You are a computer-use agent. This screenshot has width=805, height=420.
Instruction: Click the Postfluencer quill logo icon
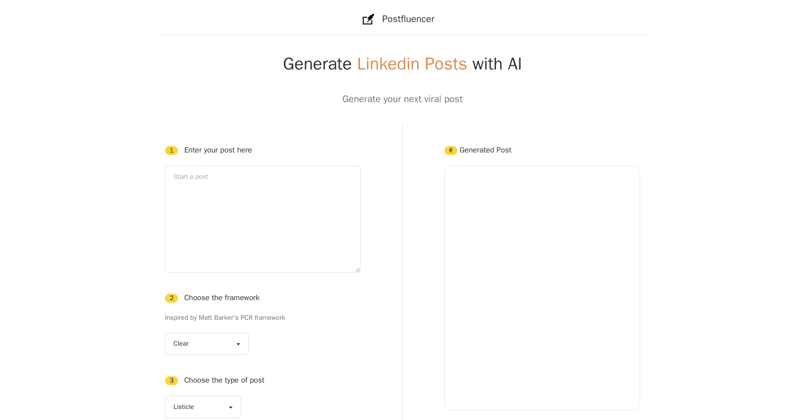(x=368, y=19)
